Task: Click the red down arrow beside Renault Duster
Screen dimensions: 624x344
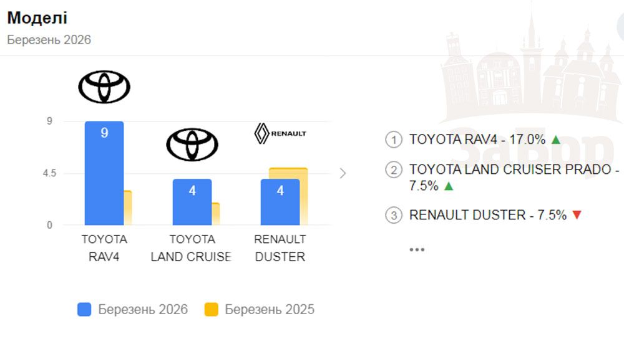Action: coord(577,216)
